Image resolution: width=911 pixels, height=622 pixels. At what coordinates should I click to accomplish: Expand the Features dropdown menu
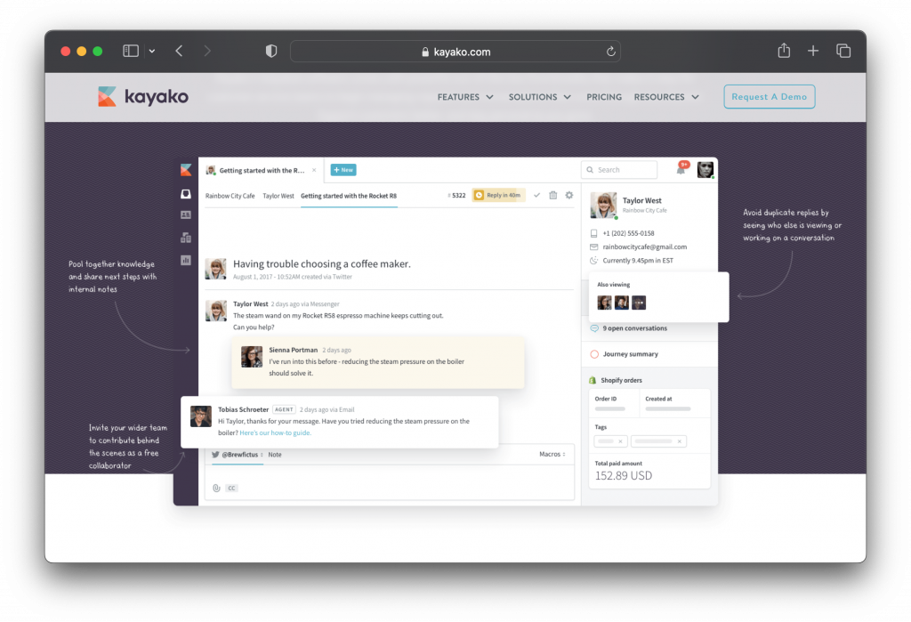465,97
